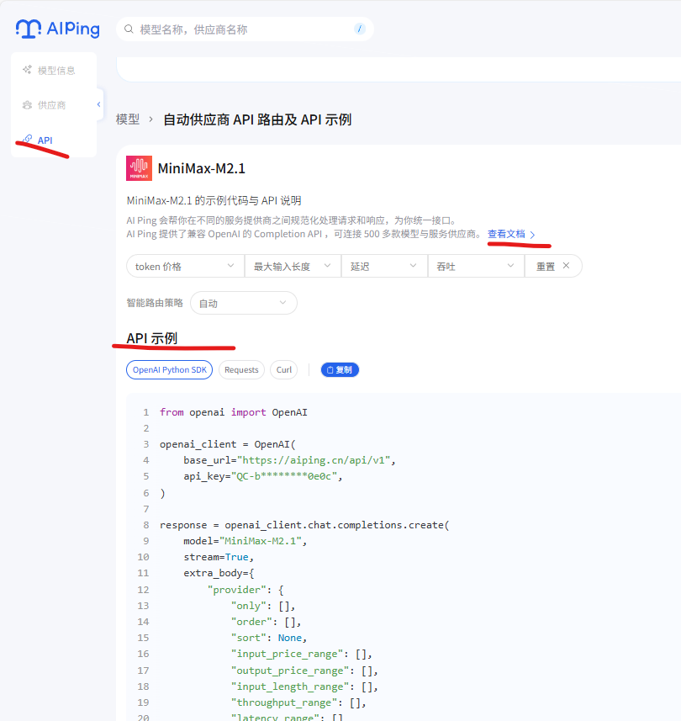The image size is (681, 721).
Task: Click line number 8 in code gutter
Action: coord(146,525)
